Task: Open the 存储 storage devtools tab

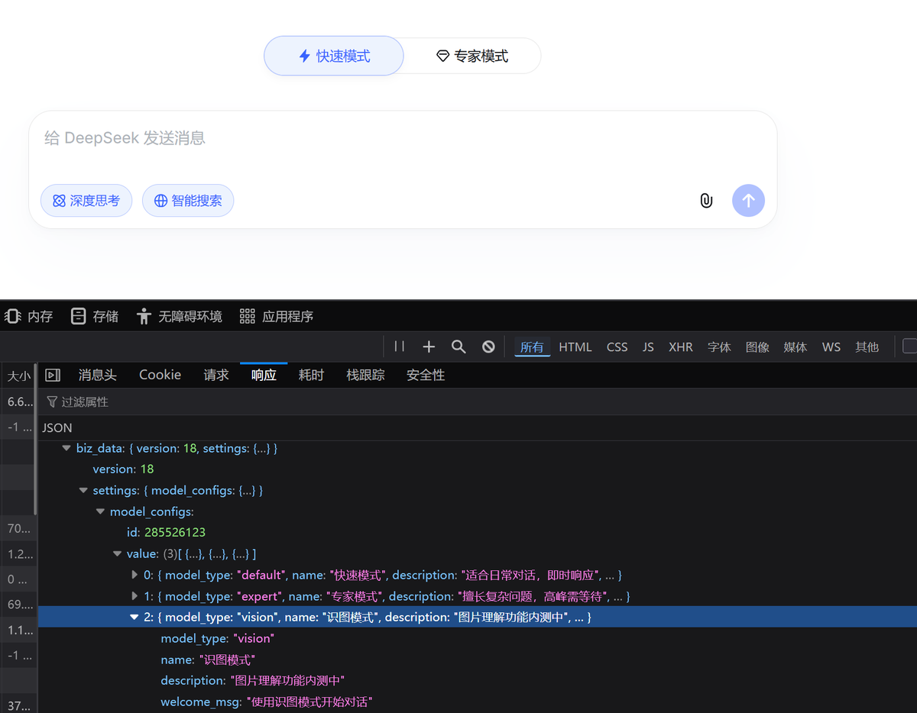Action: (94, 316)
